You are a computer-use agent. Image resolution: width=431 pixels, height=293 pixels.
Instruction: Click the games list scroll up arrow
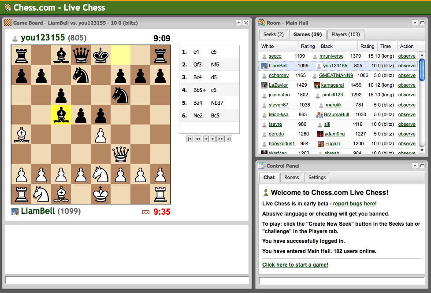tap(422, 55)
